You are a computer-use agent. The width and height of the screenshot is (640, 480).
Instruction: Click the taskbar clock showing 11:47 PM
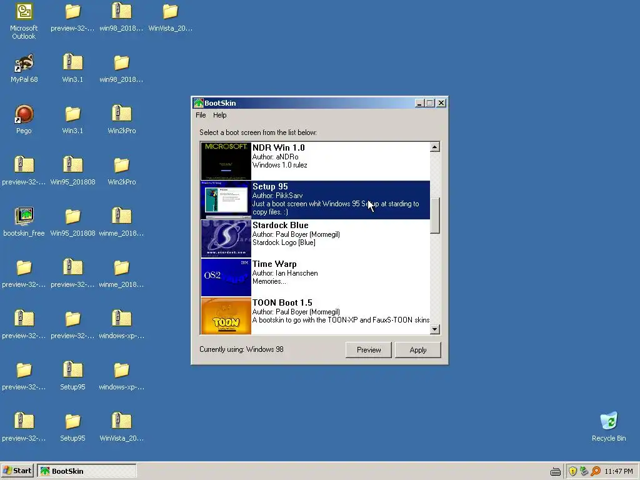[x=619, y=471]
